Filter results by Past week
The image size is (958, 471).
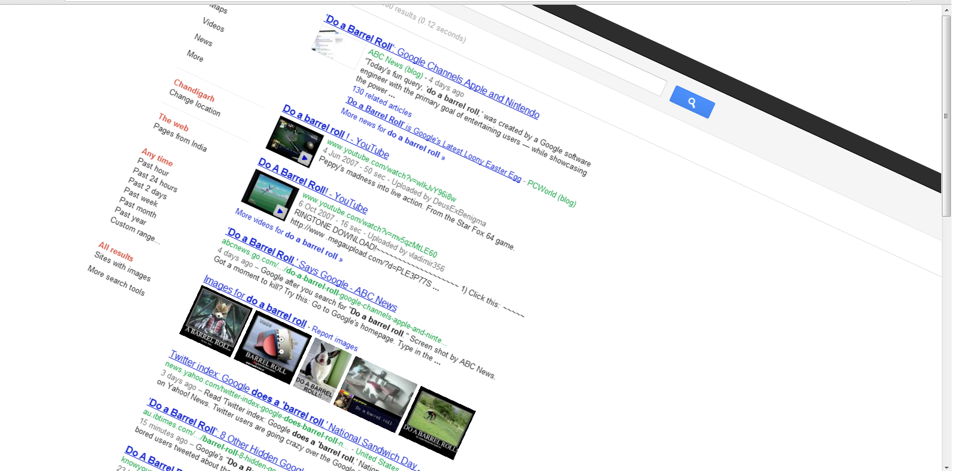141,196
